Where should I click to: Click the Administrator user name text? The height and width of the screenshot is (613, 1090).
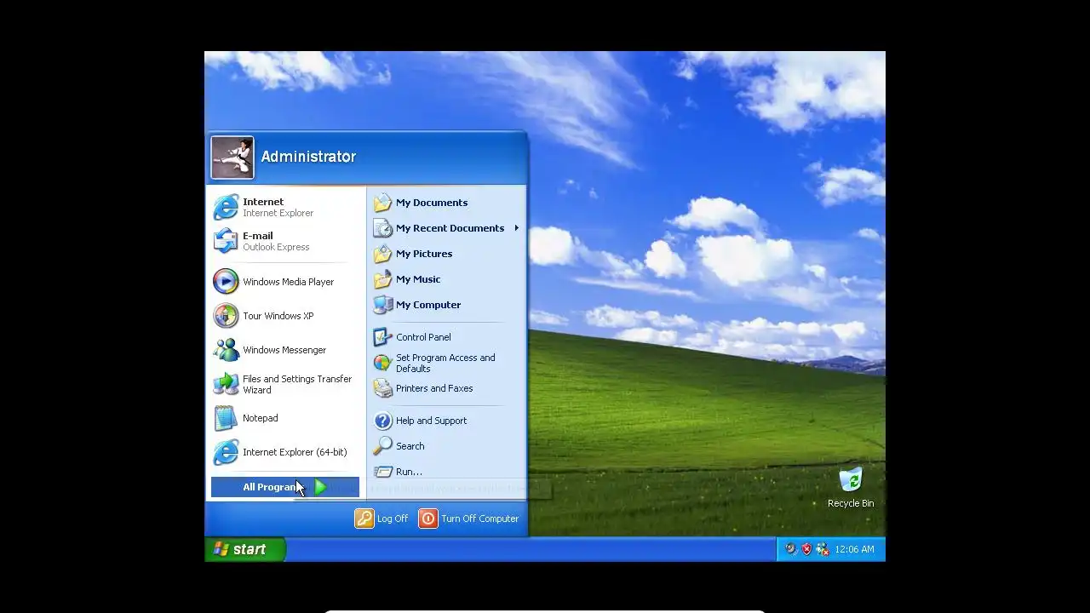[x=308, y=157]
